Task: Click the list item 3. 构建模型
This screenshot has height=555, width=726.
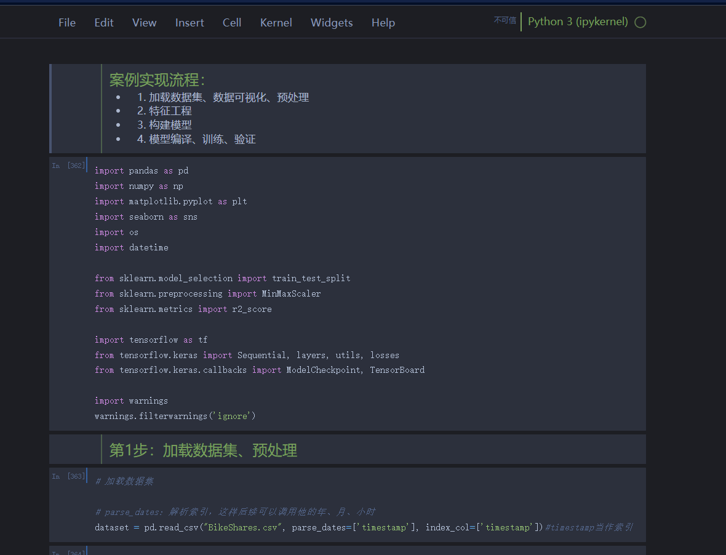Action: pos(164,125)
